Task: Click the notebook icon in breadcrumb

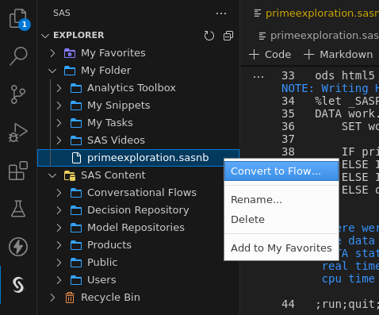Action: [x=262, y=36]
